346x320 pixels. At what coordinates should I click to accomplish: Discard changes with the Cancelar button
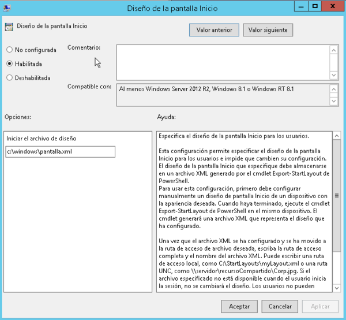click(x=280, y=306)
